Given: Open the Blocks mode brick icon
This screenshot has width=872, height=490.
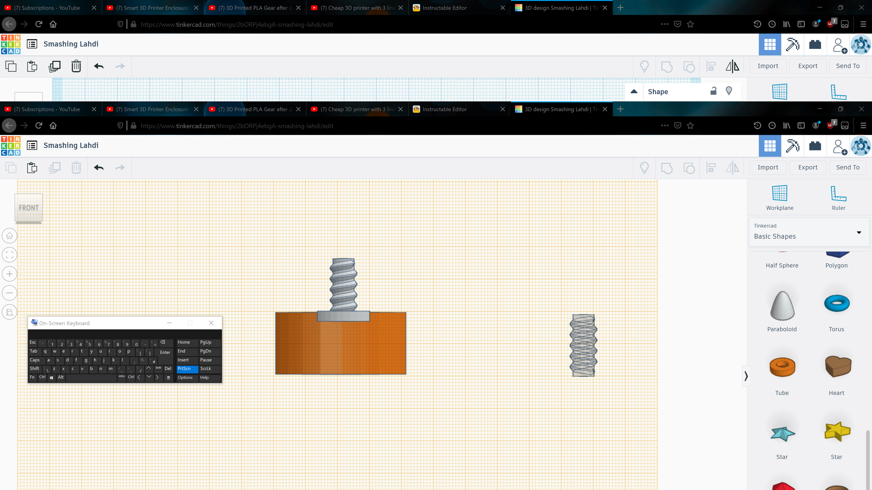Looking at the screenshot, I should 815,146.
